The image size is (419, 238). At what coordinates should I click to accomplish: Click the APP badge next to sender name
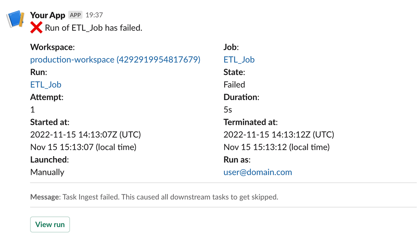click(75, 15)
